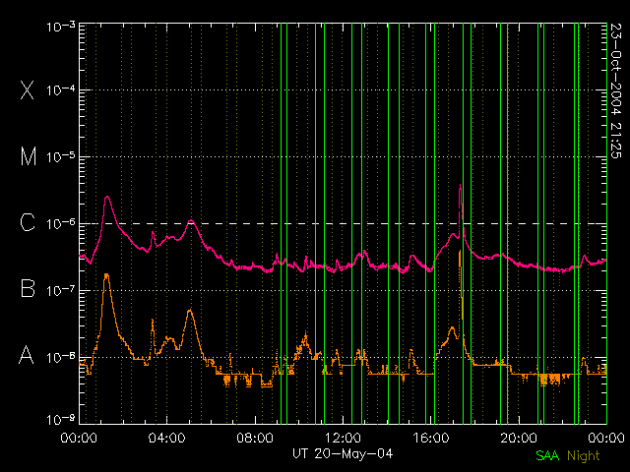Click the 20:00 time axis label
The width and height of the screenshot is (630, 472).
tap(519, 438)
